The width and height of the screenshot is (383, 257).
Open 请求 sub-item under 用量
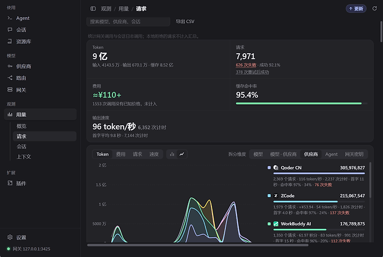pyautogui.click(x=44, y=136)
